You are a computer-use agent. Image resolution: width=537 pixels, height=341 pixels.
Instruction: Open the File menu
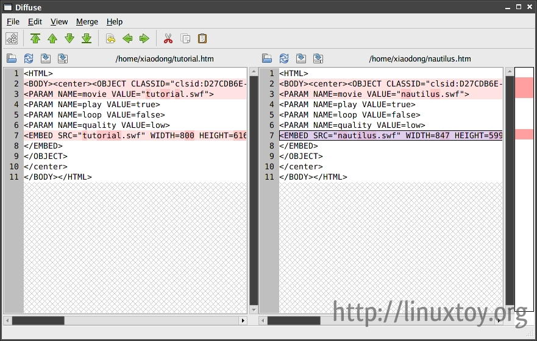pos(13,21)
